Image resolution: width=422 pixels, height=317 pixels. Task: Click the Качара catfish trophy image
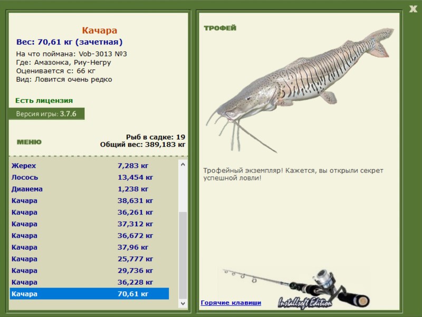(x=300, y=90)
